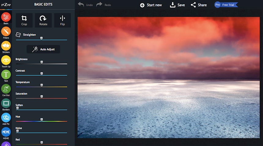The image size is (263, 146).
Task: Open the Filters tool
Action: 6,31
